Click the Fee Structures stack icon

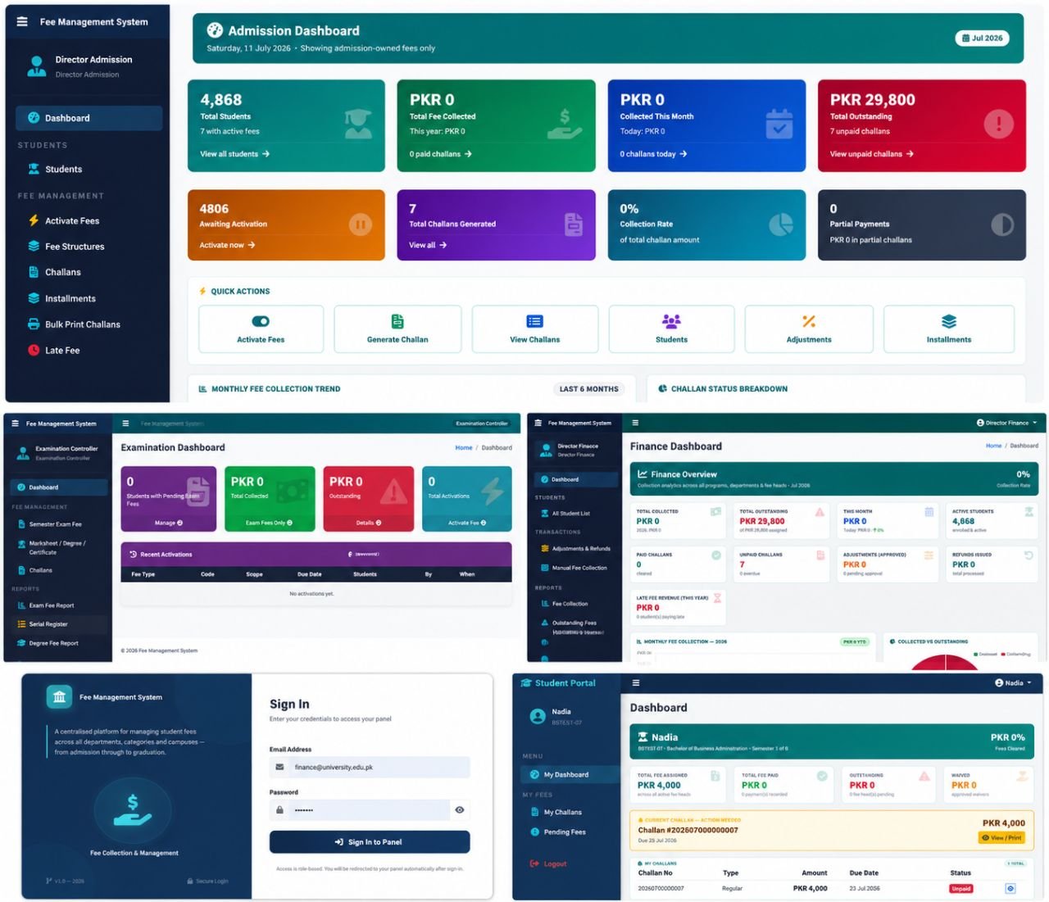pos(34,246)
